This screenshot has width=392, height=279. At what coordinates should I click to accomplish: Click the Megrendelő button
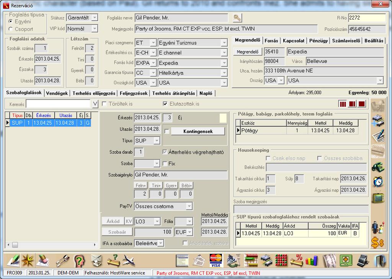248,52
